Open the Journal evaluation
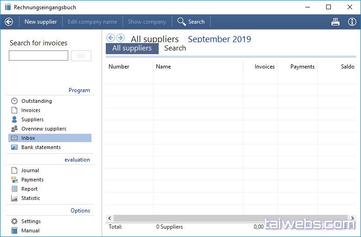The image size is (361, 237). (30, 170)
